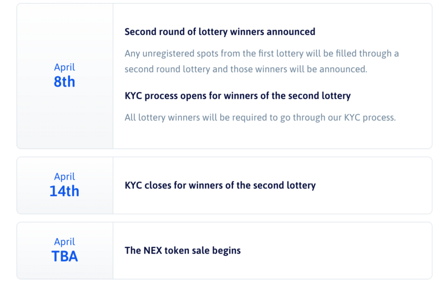Viewport: 444px width, 288px height.
Task: Select "Second round of lottery winners announced" heading
Action: [220, 32]
